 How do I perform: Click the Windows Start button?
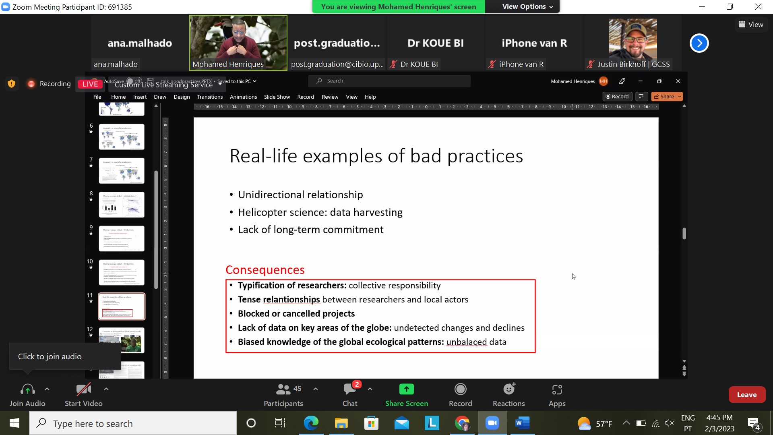[14, 423]
